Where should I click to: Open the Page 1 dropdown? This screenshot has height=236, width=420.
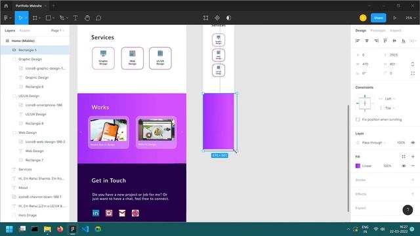(x=58, y=31)
